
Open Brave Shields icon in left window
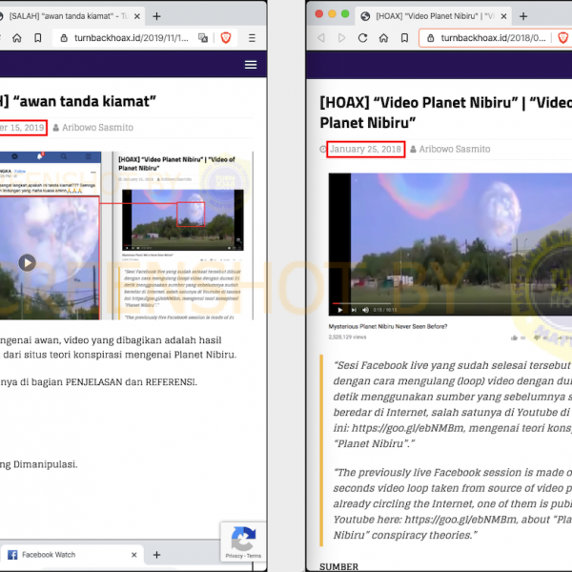(x=226, y=38)
